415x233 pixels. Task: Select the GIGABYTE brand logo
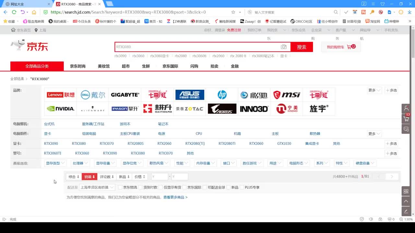(x=125, y=95)
